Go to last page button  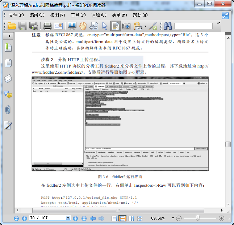[84, 218]
